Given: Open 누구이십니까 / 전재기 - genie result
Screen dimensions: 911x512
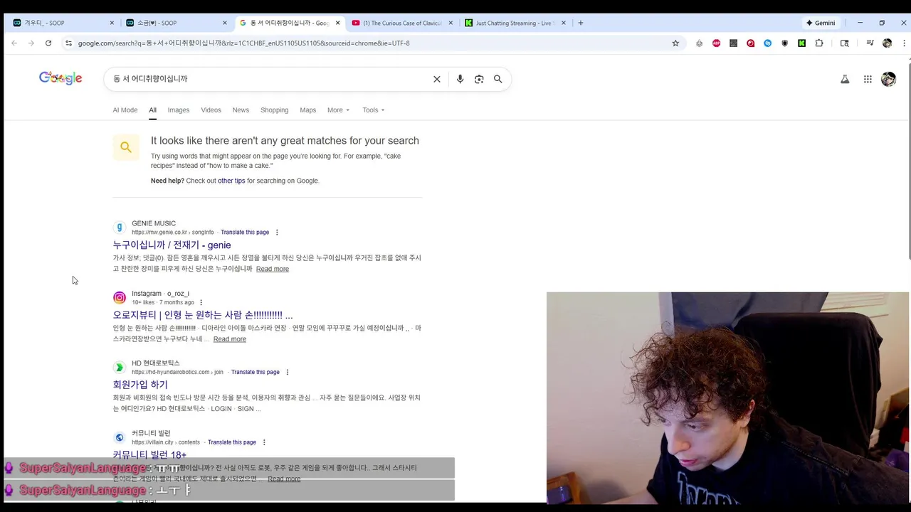Looking at the screenshot, I should pos(172,245).
